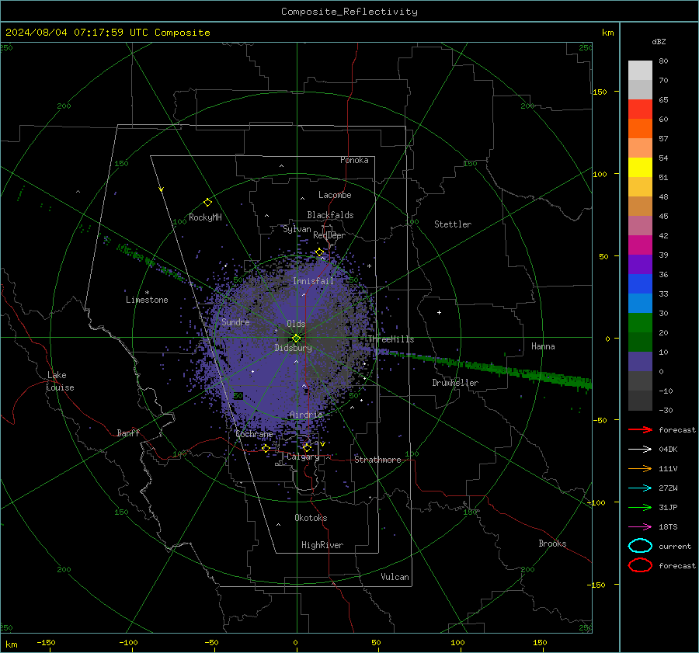Click the HighRiver town label
The image size is (699, 653).
(322, 545)
